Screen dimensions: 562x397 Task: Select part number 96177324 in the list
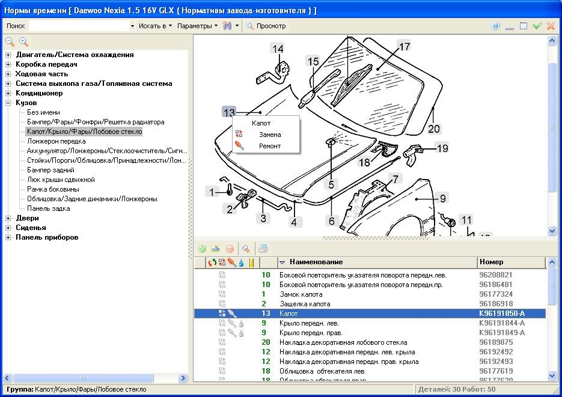coord(496,294)
